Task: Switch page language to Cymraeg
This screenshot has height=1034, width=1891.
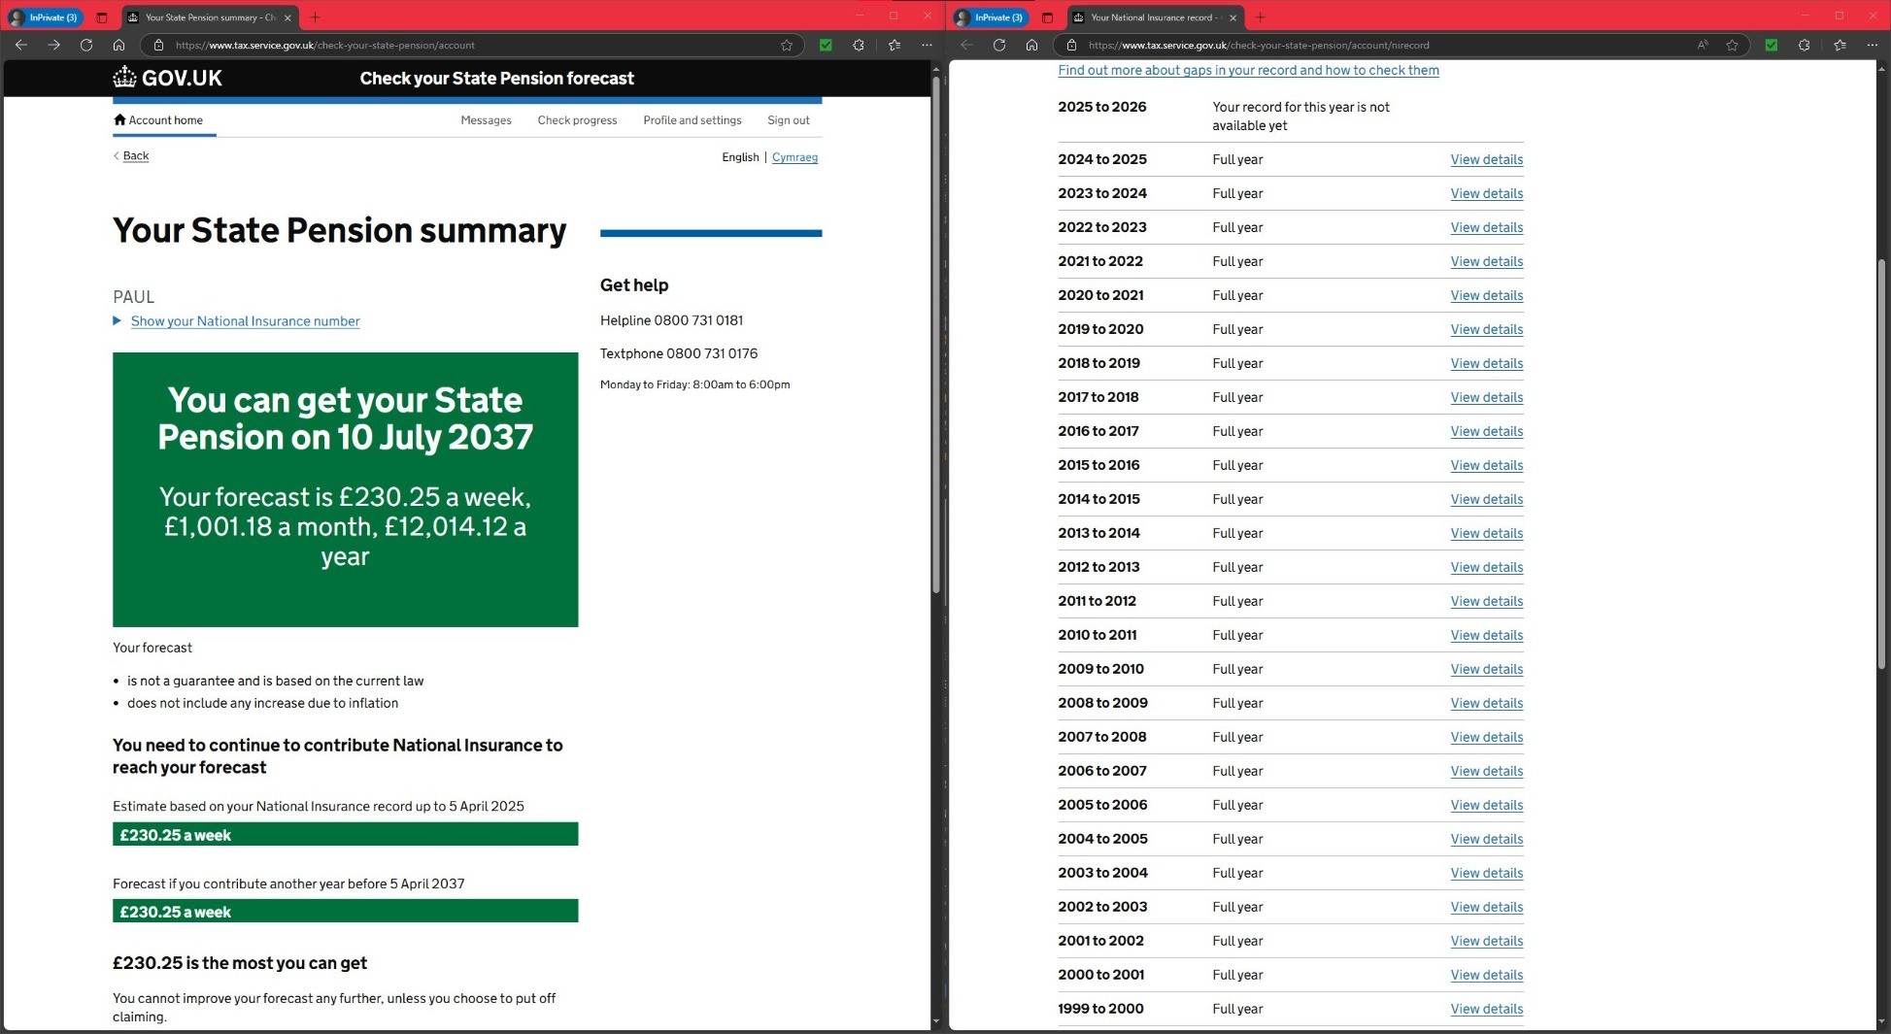Action: 794,157
